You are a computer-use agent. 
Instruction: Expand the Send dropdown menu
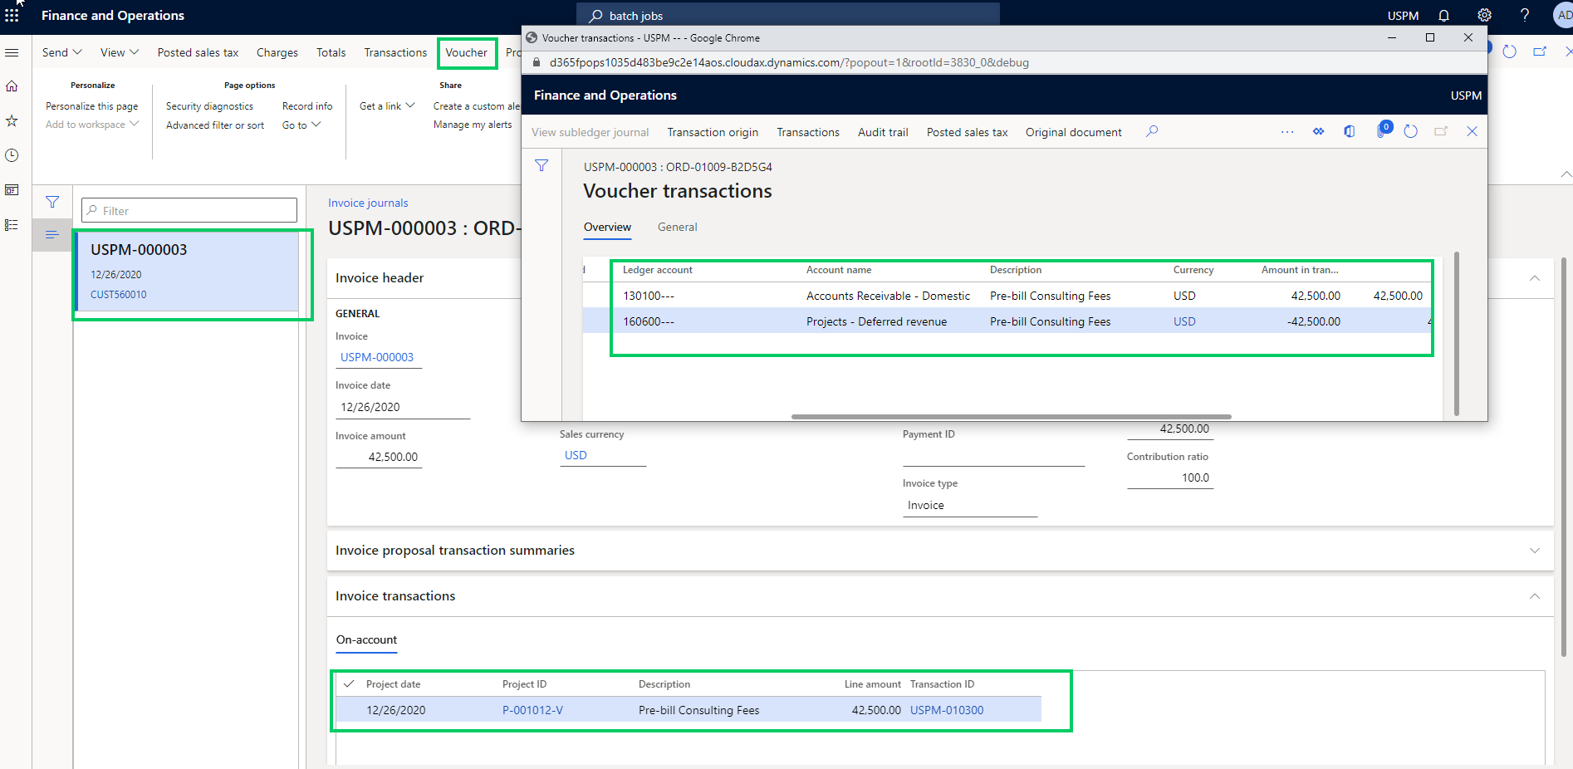62,52
